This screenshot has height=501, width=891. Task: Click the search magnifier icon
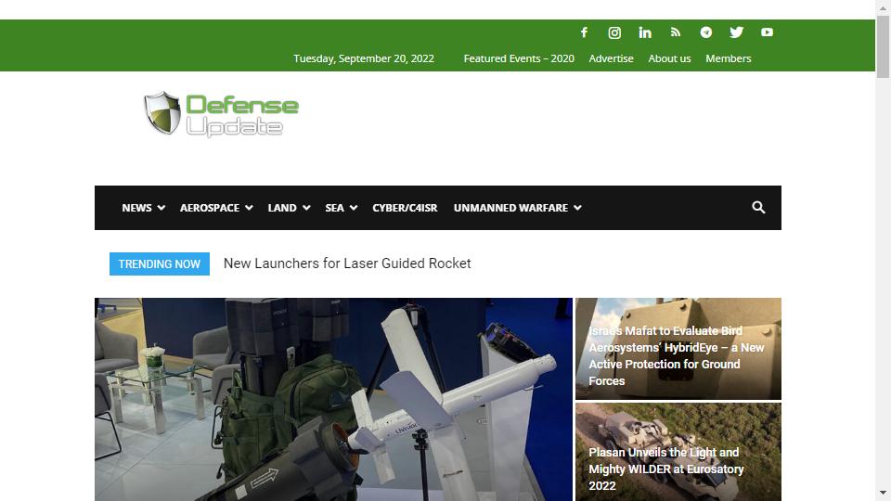pos(758,207)
